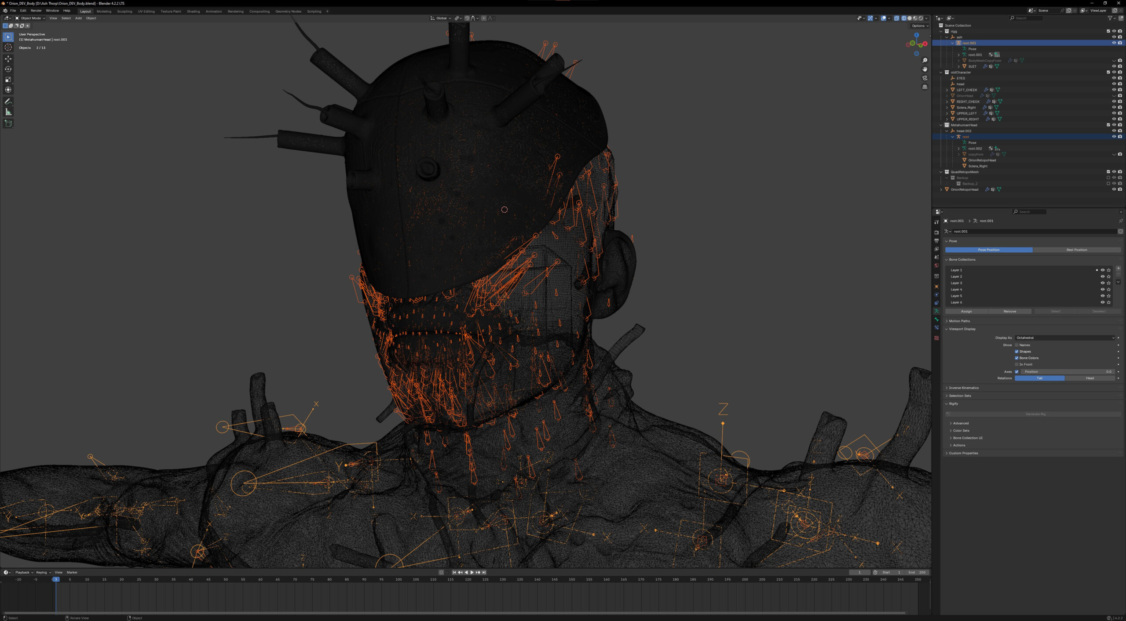Toggle the camera view icon
The width and height of the screenshot is (1126, 621).
tap(925, 78)
